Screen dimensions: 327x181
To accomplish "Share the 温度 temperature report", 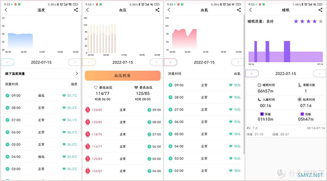I will pos(76,10).
